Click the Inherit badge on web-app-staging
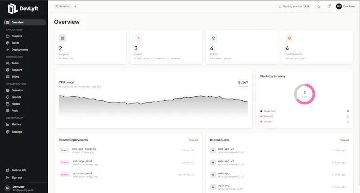The height and width of the screenshot is (193, 360). [64, 150]
